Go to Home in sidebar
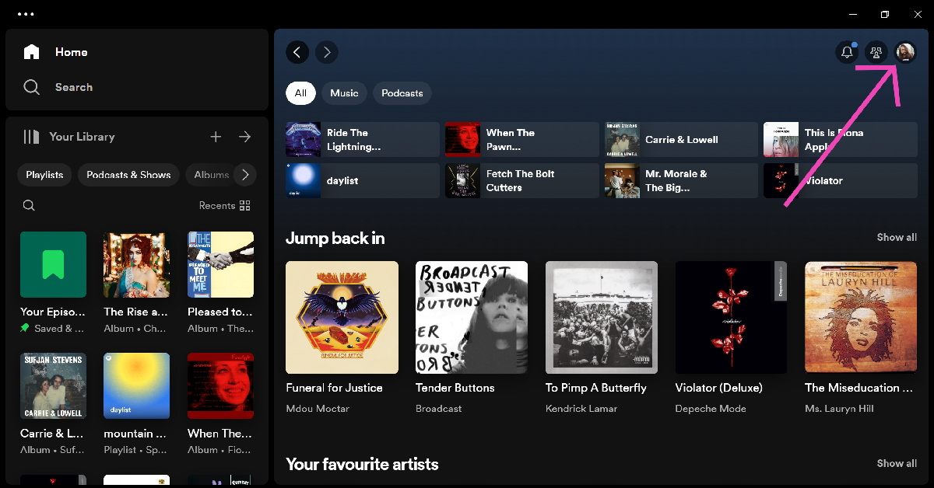 point(55,52)
